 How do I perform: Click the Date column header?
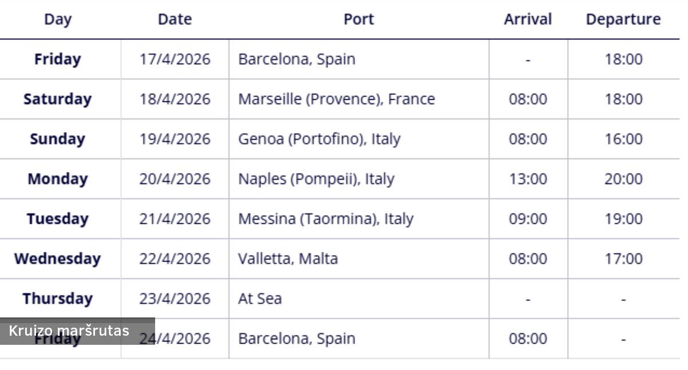pyautogui.click(x=175, y=19)
